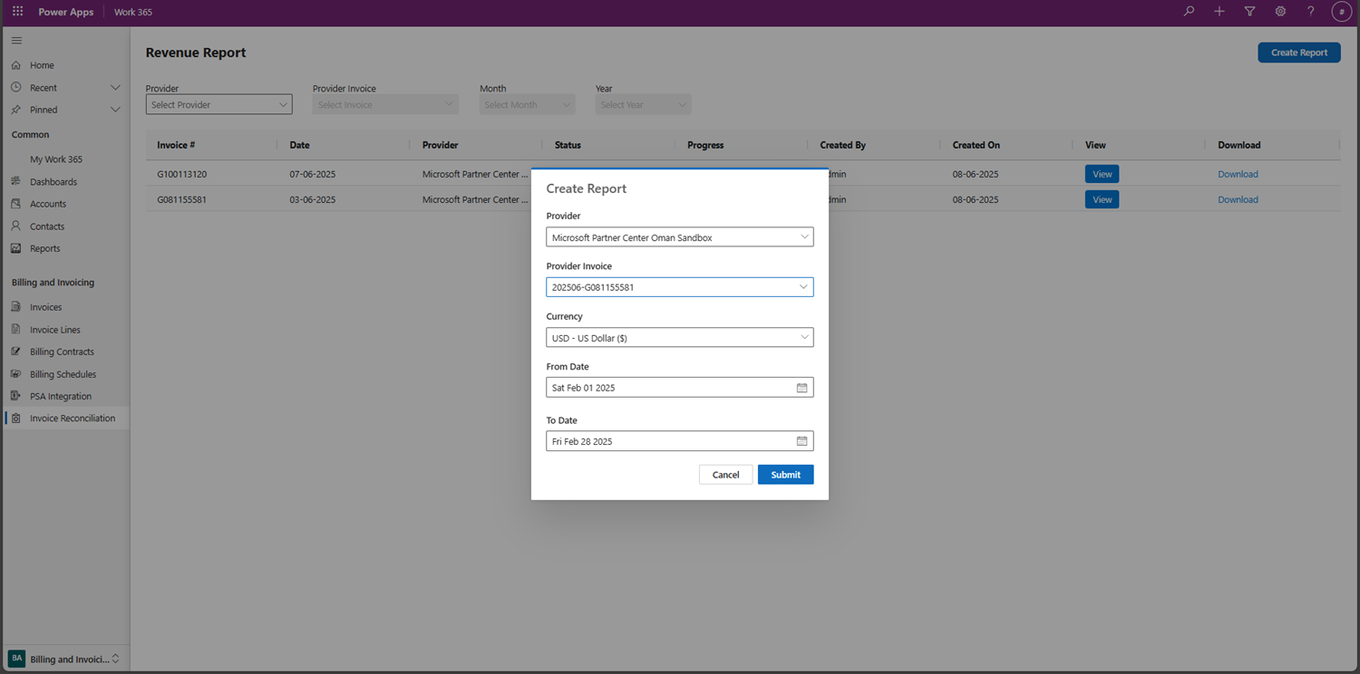The height and width of the screenshot is (674, 1360).
Task: Click the BA area badge icon
Action: point(16,659)
